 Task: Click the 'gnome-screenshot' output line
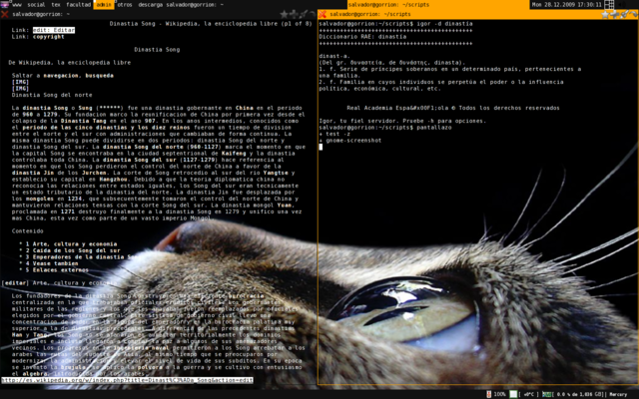point(350,141)
